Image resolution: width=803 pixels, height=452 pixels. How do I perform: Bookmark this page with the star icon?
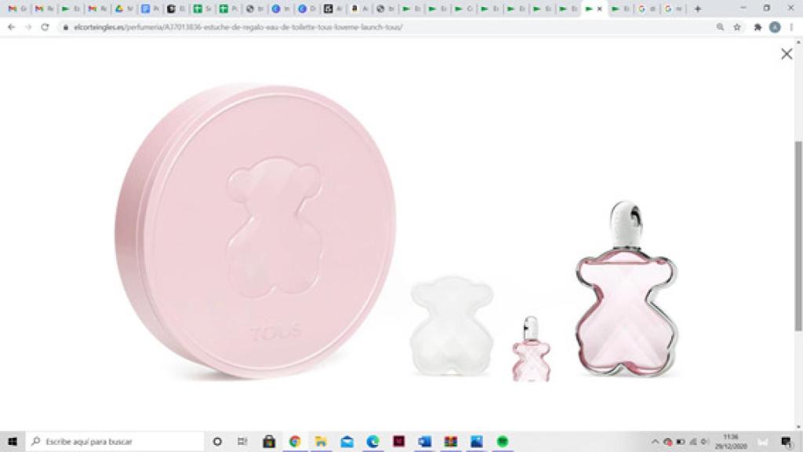click(x=737, y=27)
